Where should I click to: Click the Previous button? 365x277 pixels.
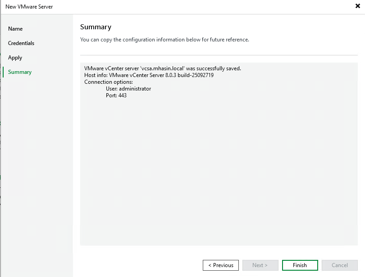coord(221,265)
